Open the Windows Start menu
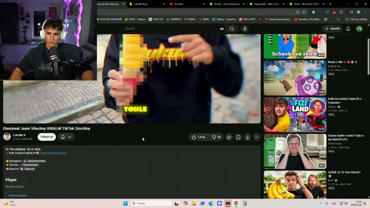 click(x=125, y=203)
